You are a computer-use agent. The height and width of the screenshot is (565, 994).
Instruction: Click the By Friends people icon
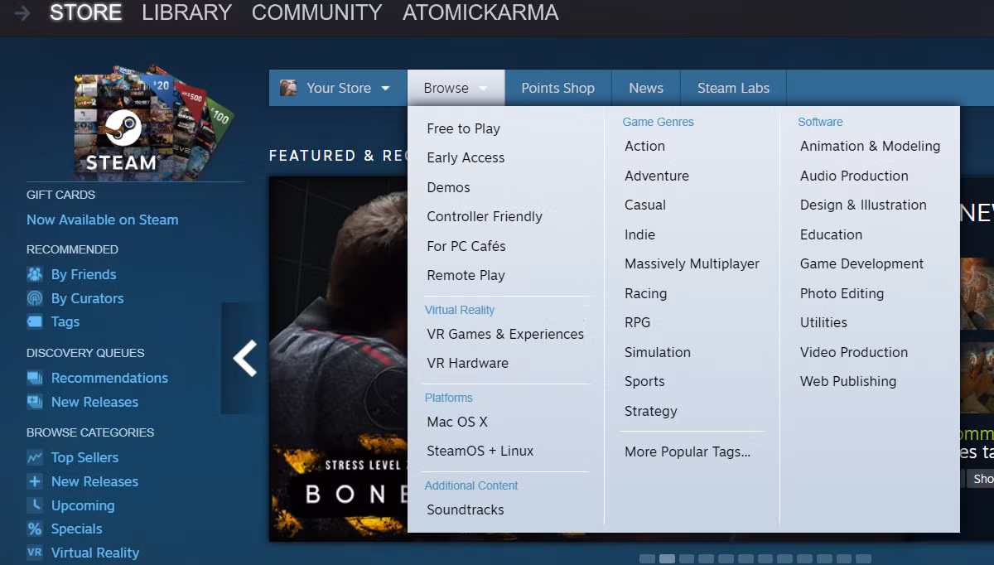point(35,274)
